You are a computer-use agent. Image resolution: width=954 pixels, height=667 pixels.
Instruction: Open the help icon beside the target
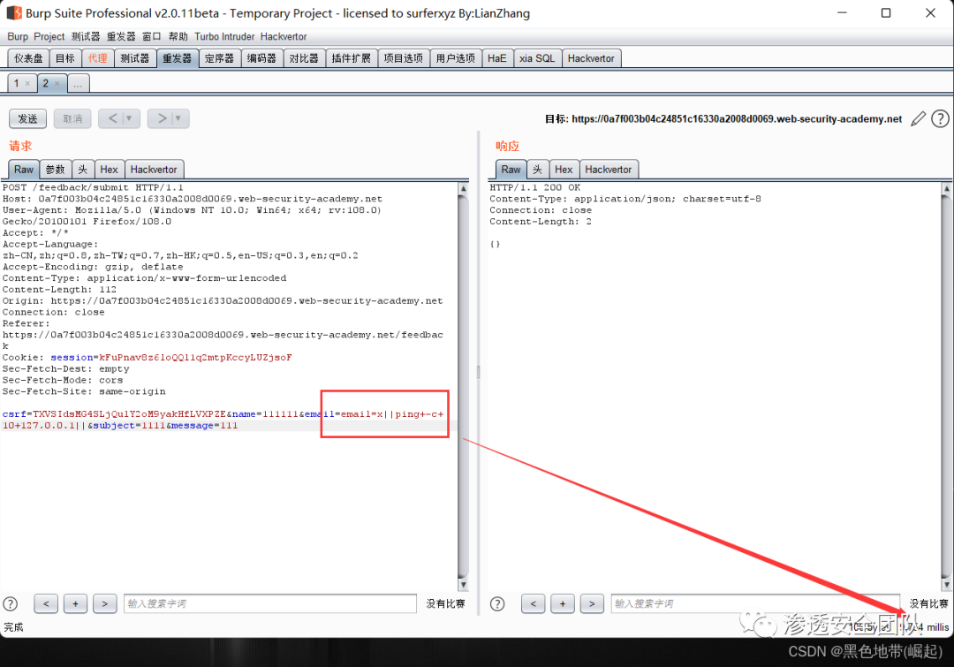[940, 118]
